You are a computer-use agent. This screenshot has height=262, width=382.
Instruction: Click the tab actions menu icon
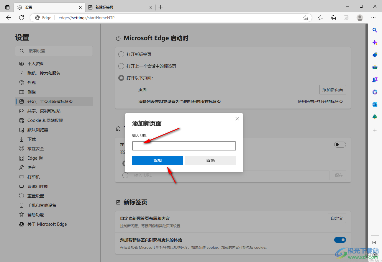(7, 7)
